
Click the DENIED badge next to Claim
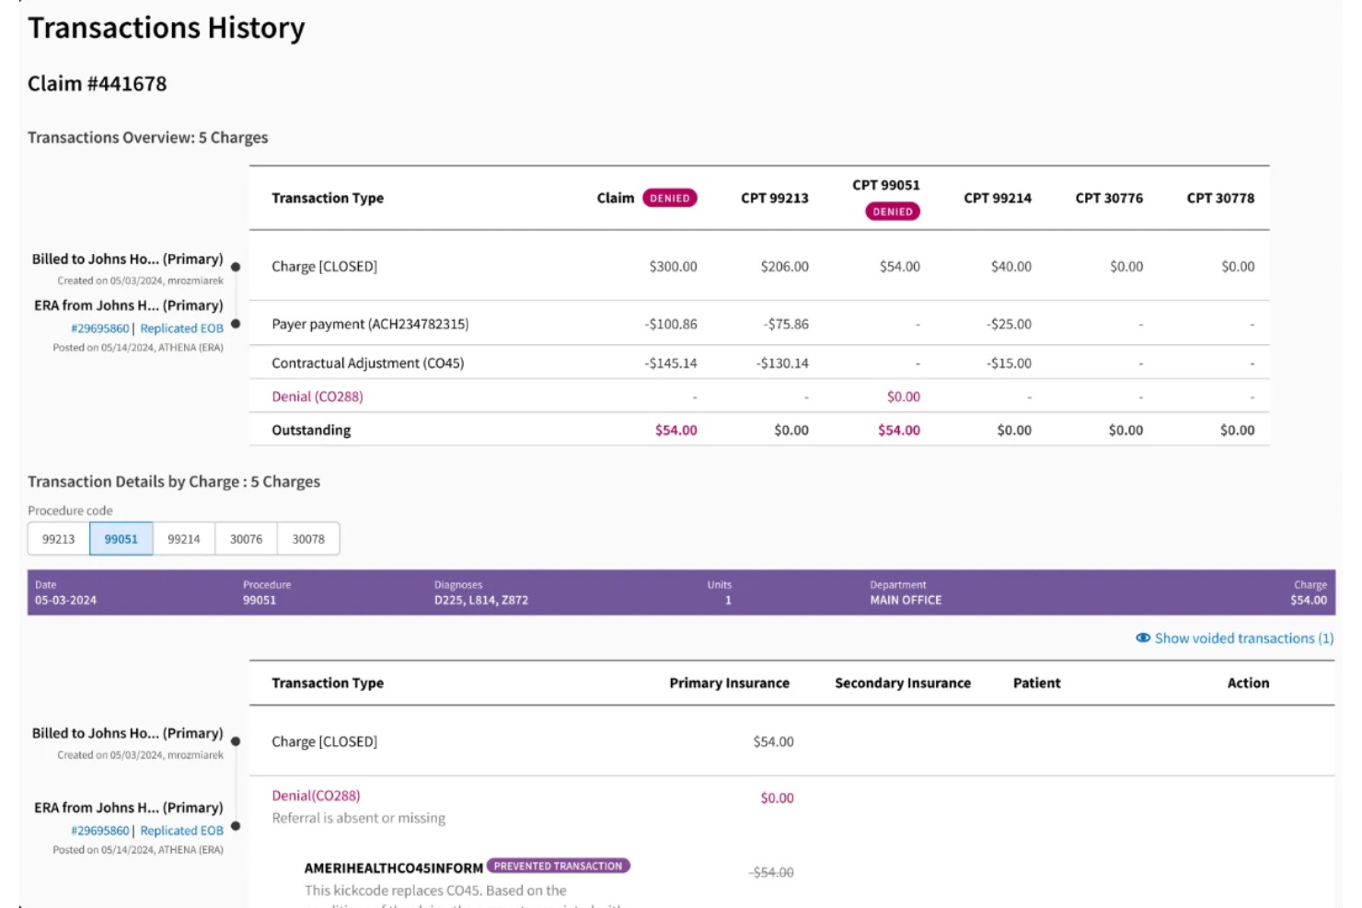click(x=669, y=197)
